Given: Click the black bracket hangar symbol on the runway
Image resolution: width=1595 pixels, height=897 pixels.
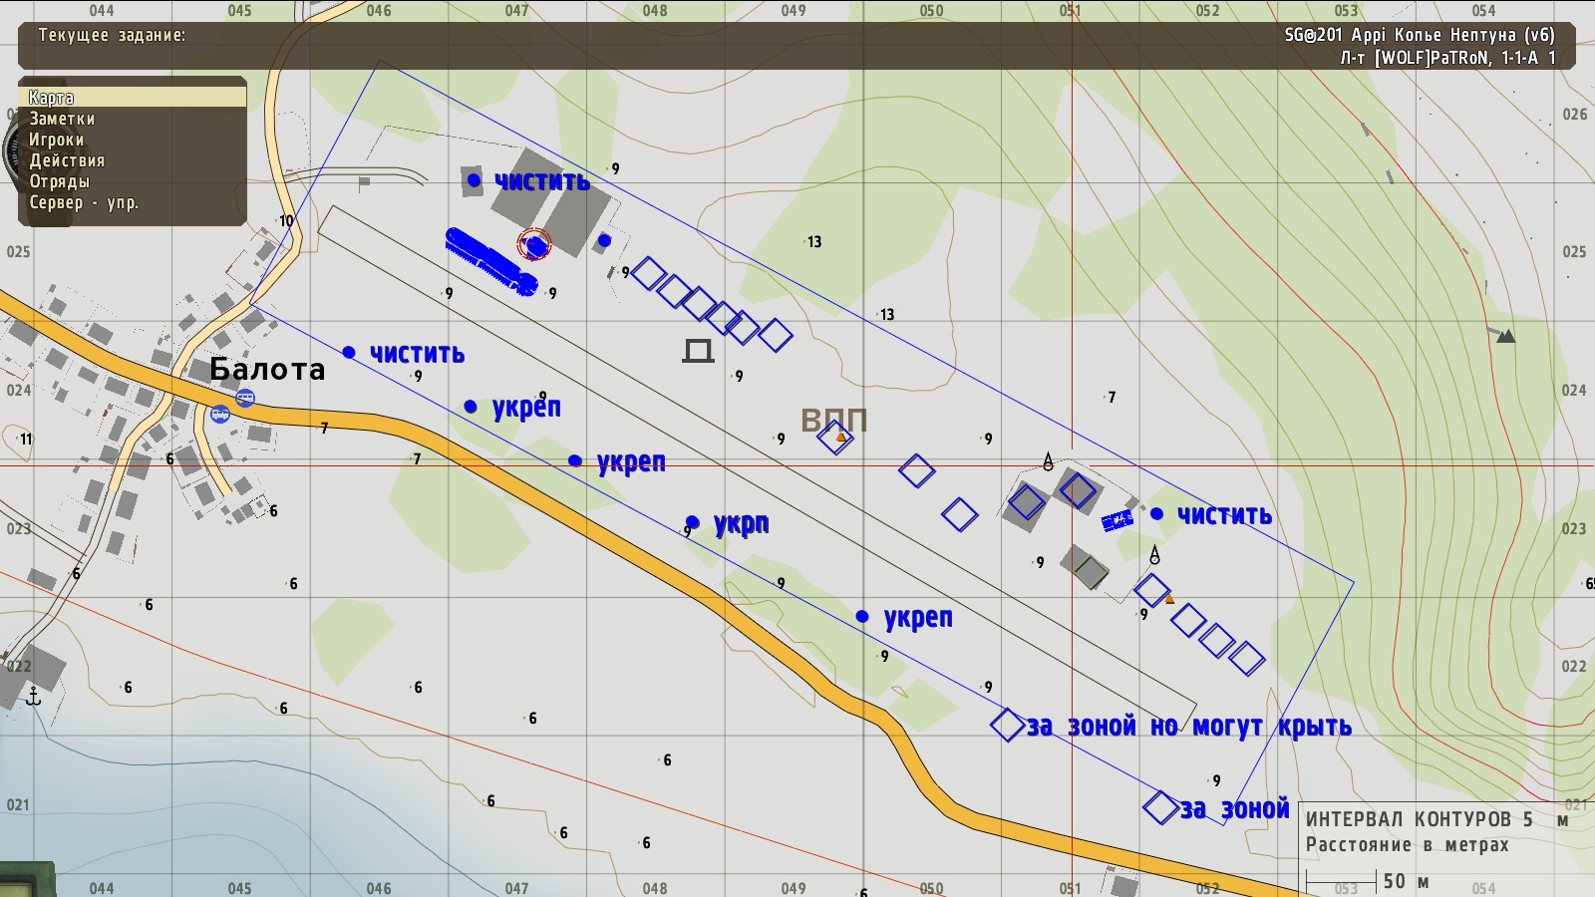Looking at the screenshot, I should [698, 350].
